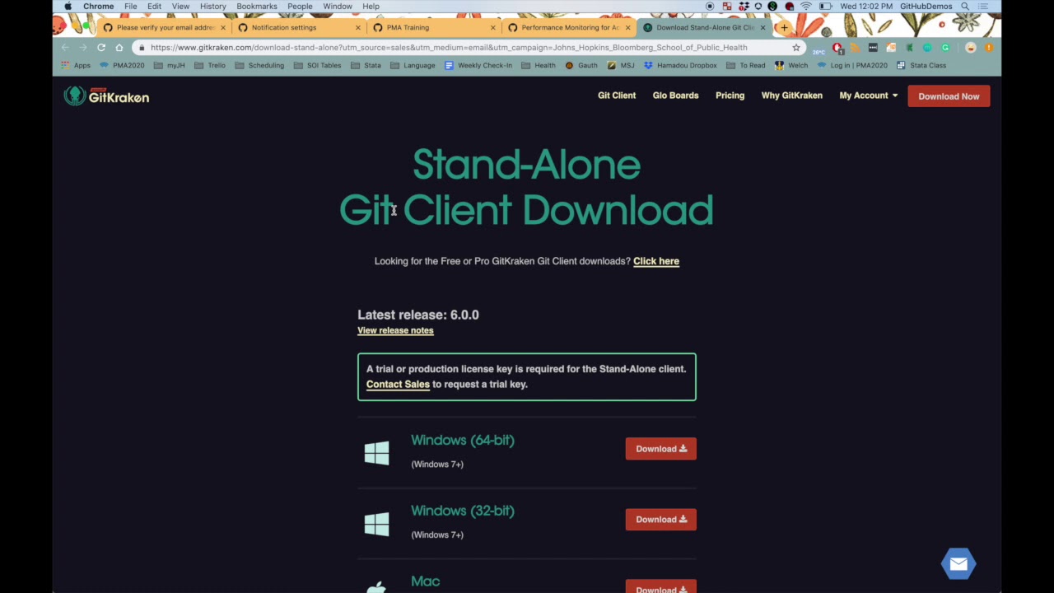
Task: Open View release notes link
Action: [395, 330]
